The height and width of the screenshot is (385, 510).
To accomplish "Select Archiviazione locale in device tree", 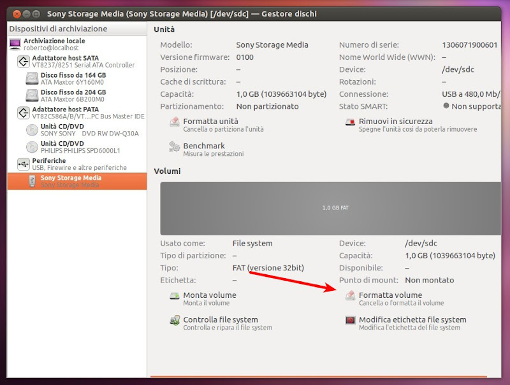I will 77,44.
